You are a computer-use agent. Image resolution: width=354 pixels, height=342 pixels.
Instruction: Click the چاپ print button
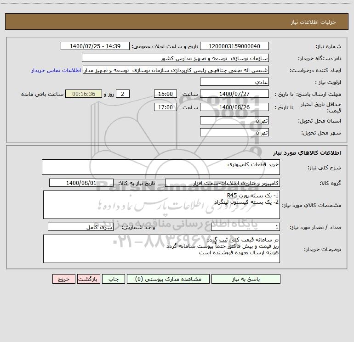click(x=114, y=279)
